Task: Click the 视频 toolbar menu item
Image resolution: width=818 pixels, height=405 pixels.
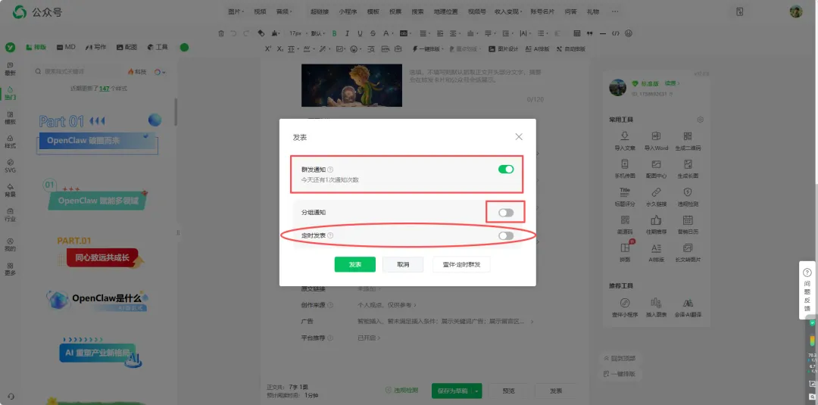Action: (x=260, y=11)
